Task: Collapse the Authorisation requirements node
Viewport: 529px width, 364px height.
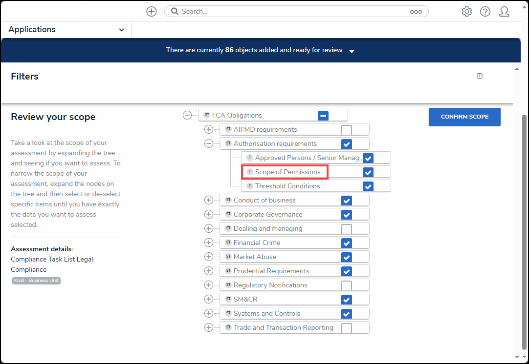Action: click(209, 144)
